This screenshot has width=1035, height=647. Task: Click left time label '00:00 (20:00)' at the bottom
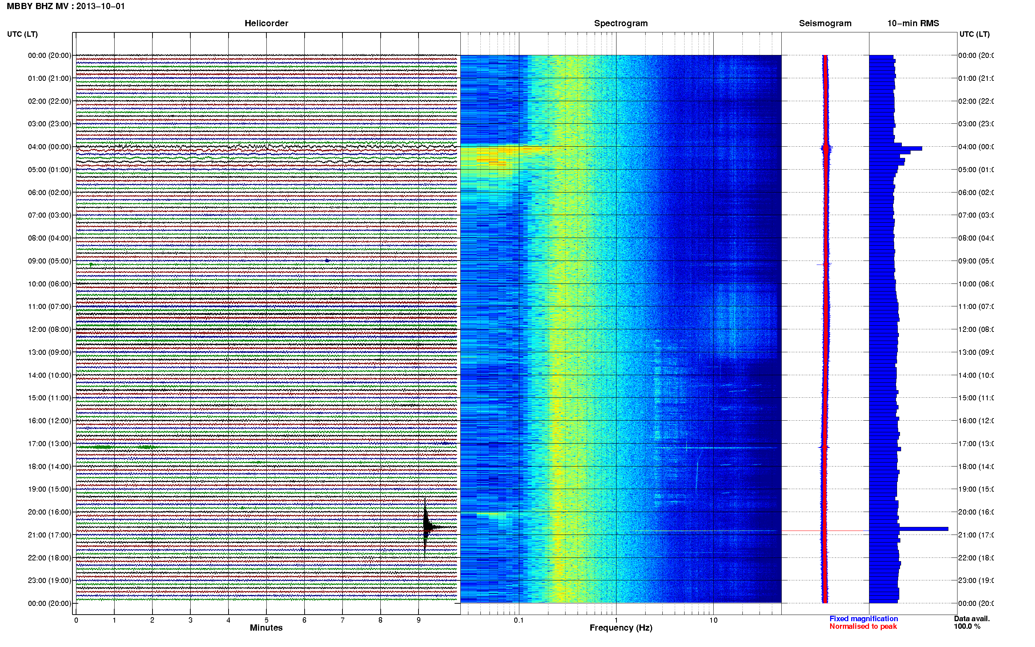click(49, 603)
